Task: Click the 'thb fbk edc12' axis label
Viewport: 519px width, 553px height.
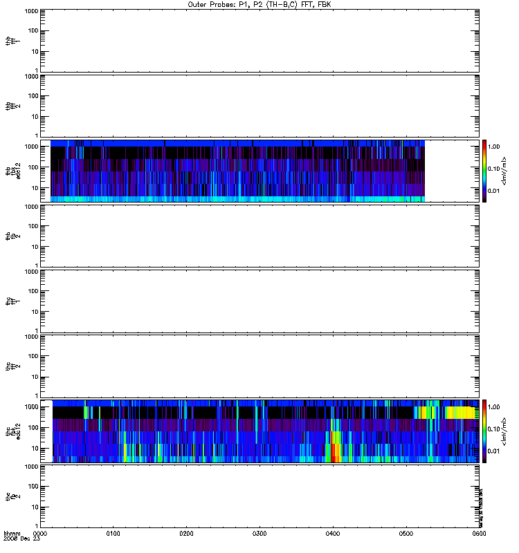Action: coord(12,171)
